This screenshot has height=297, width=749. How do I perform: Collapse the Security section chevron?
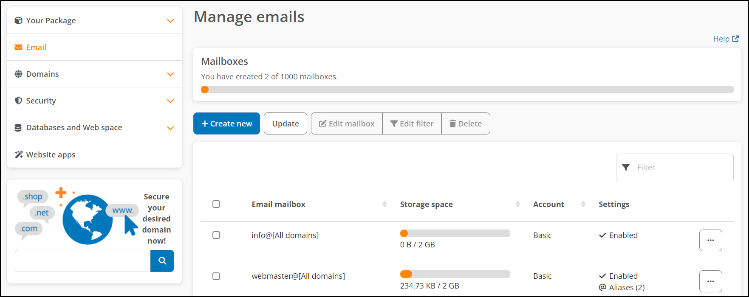pyautogui.click(x=170, y=101)
